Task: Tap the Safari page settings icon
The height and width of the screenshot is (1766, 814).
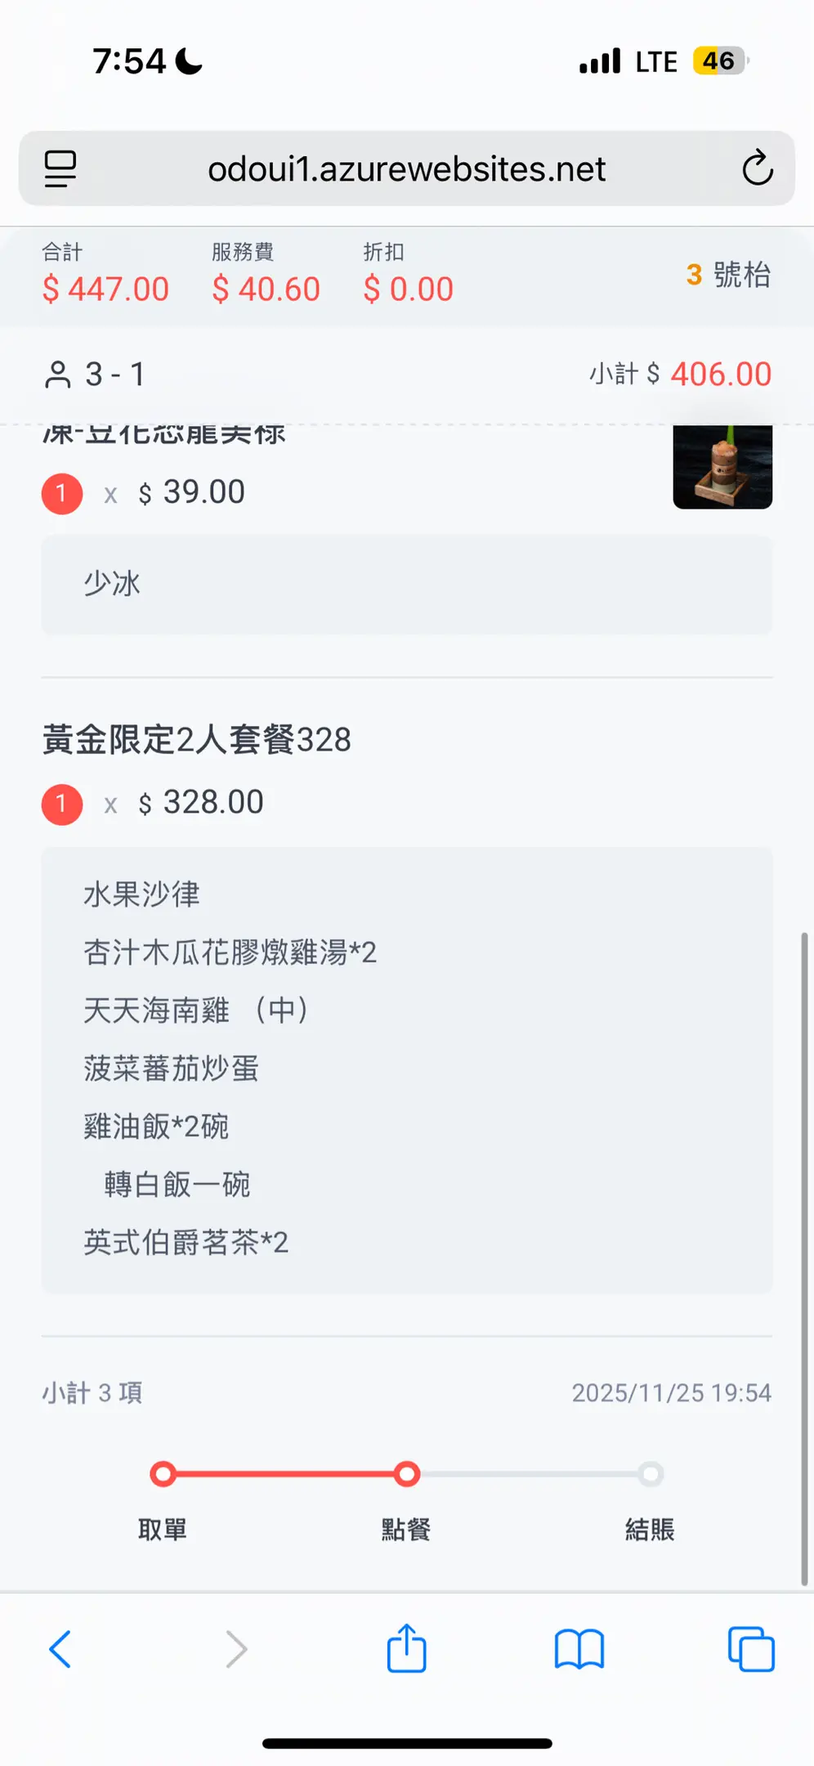Action: pos(60,168)
